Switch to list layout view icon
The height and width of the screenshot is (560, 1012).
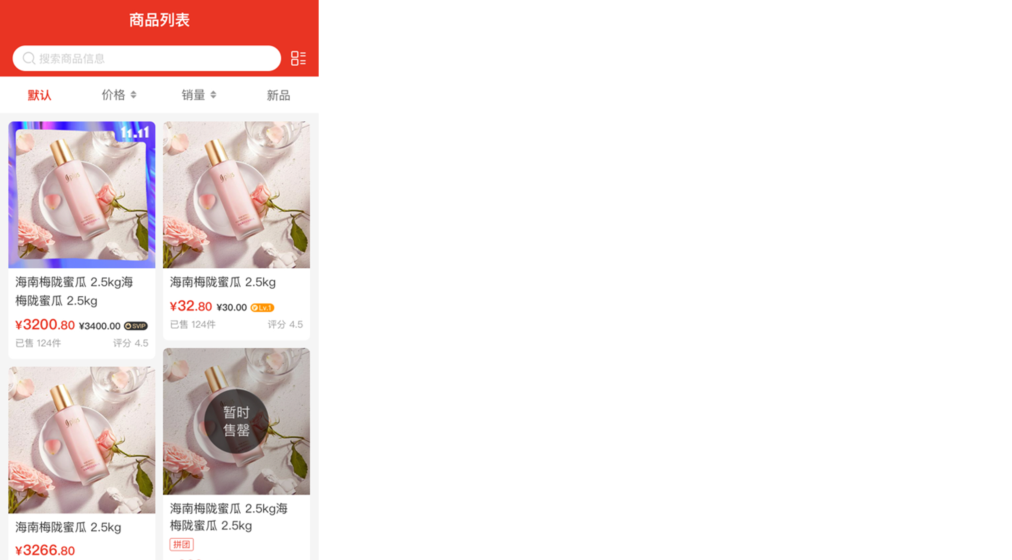tap(298, 58)
